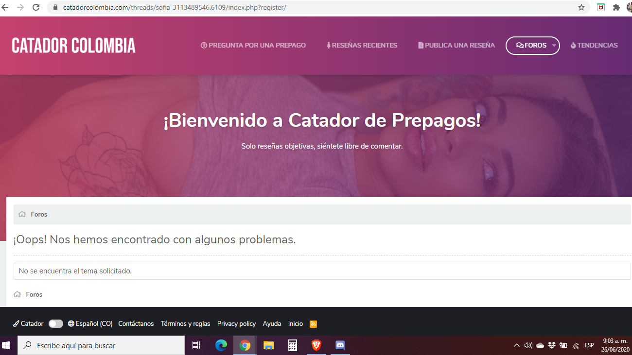Open the Windows Start menu
Viewport: 632px width, 355px height.
click(x=6, y=345)
